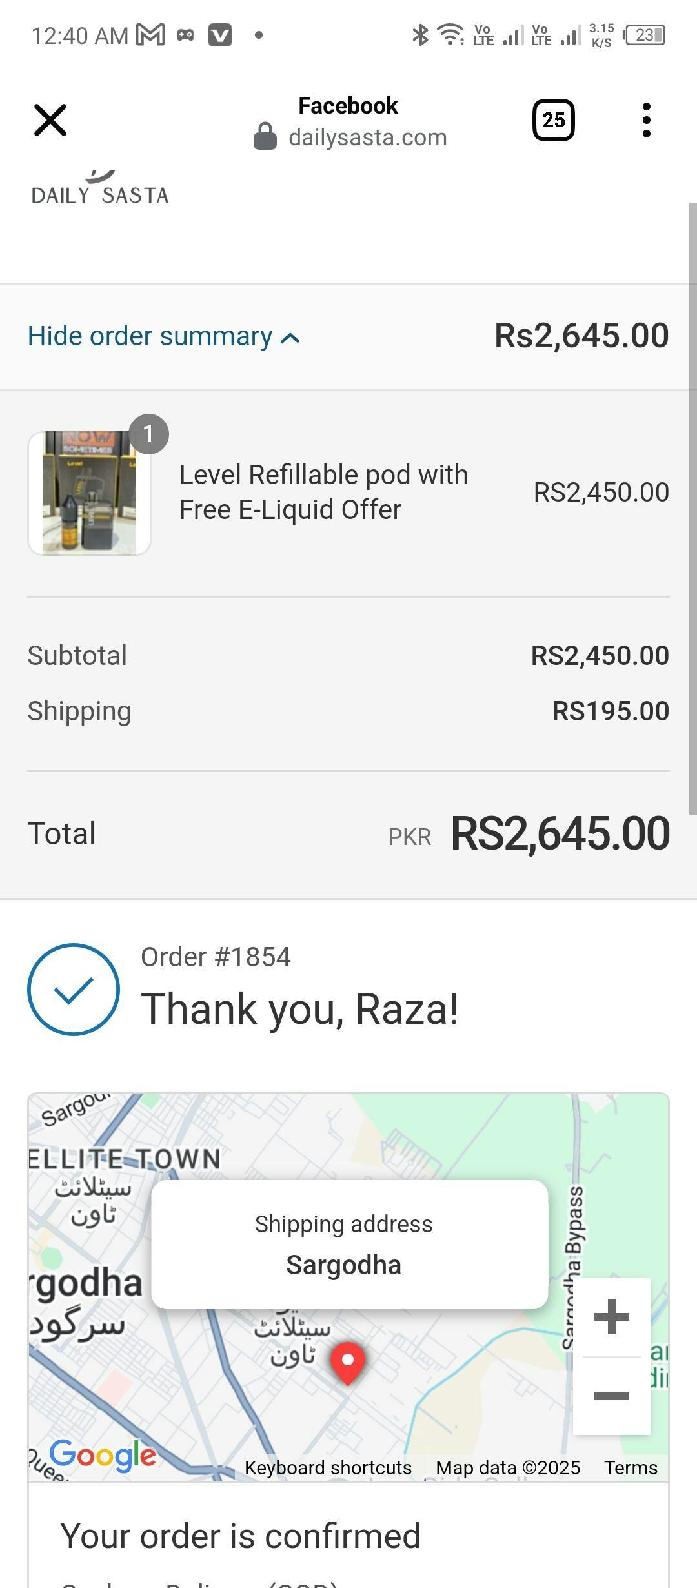Click the red location pin on map
This screenshot has height=1588, width=697.
point(348,1361)
